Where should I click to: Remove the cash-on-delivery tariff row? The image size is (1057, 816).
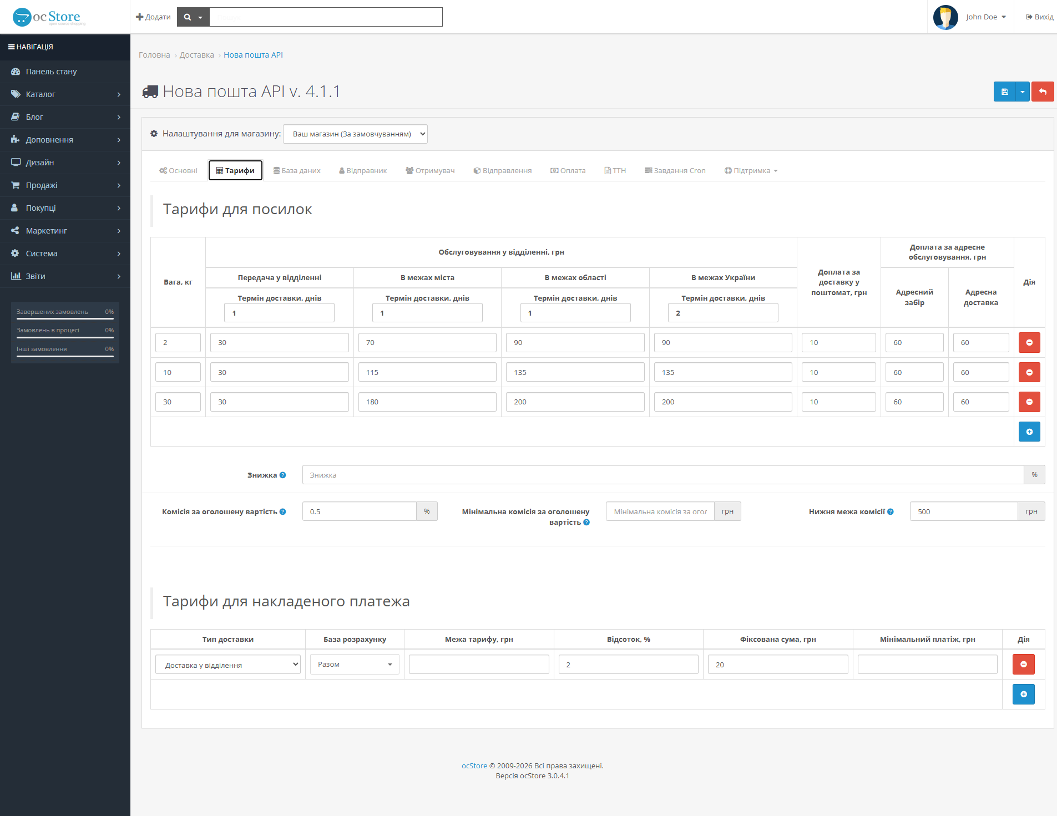[x=1024, y=664]
